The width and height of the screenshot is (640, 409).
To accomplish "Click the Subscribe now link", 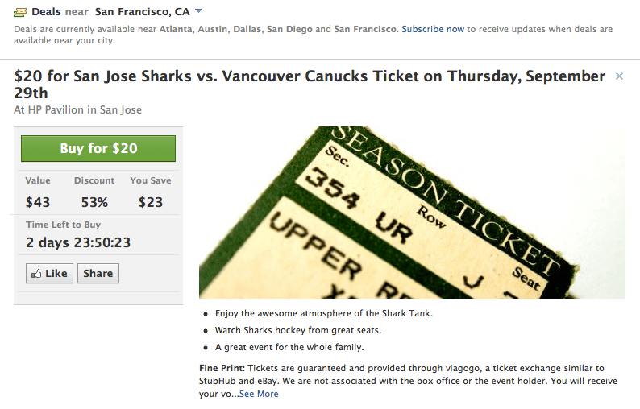I will coord(433,29).
